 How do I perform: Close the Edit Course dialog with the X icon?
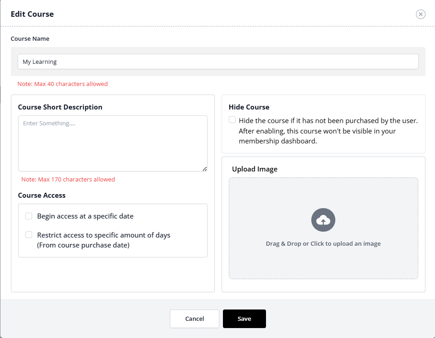point(420,14)
